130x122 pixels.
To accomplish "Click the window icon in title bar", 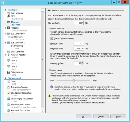I will (x=3, y=2).
